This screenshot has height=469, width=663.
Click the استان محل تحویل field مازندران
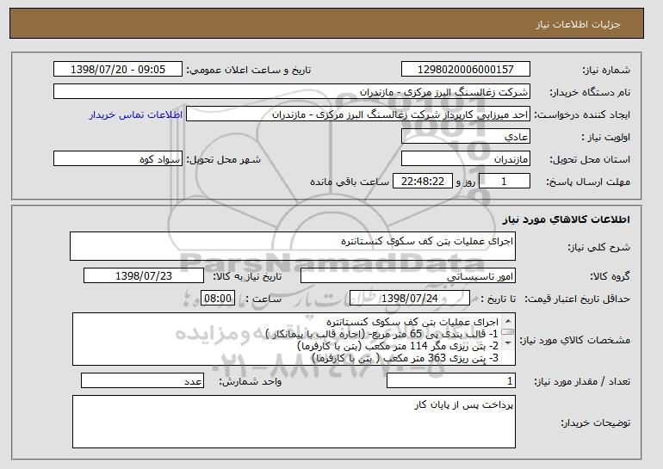(466, 159)
